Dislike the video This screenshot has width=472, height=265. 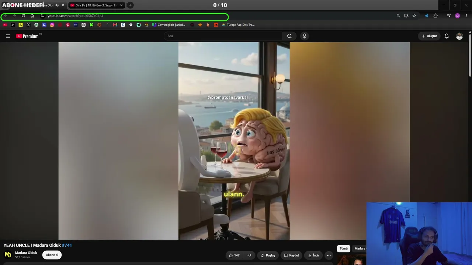tap(249, 255)
